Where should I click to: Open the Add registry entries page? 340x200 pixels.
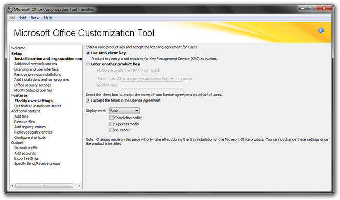(30, 127)
